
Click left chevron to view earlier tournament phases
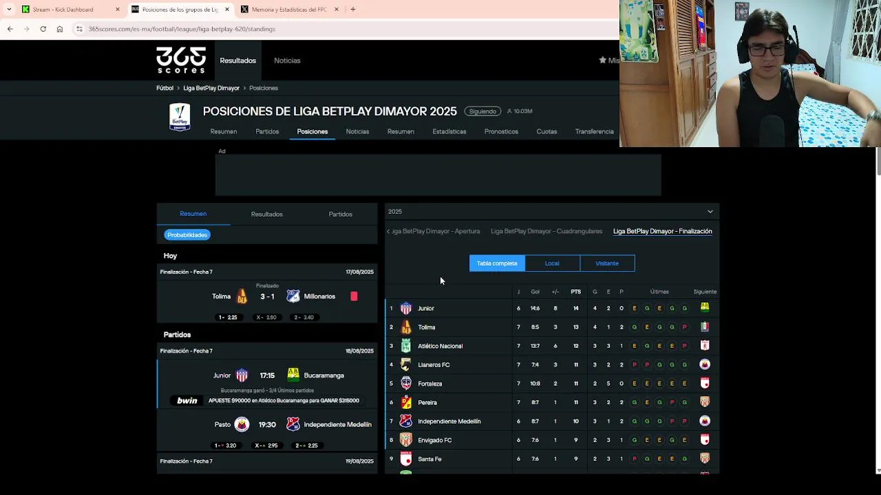click(388, 232)
